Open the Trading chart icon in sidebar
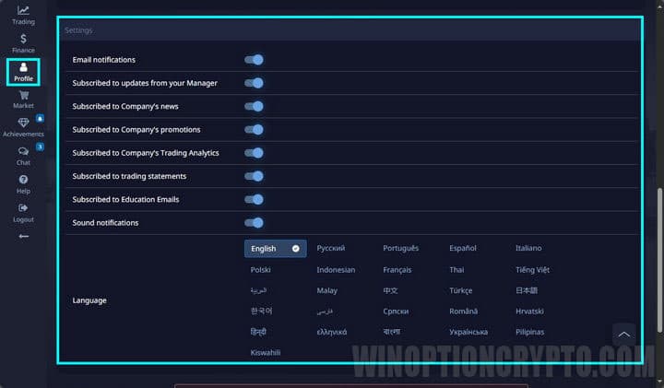 23,10
